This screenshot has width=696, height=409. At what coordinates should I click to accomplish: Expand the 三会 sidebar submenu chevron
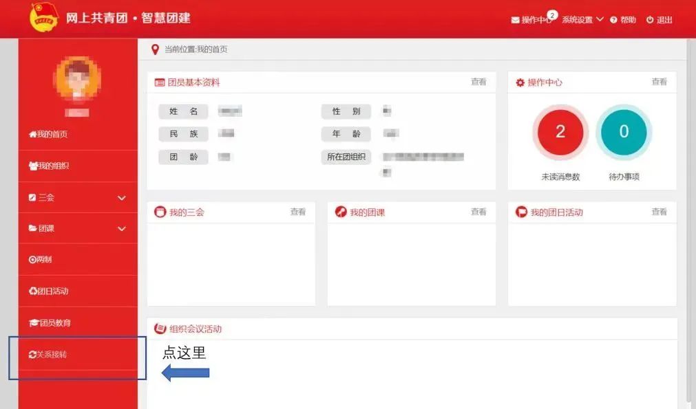point(122,198)
